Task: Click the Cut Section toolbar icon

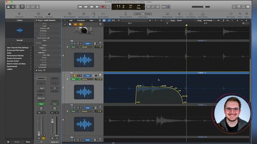Action: pos(179,14)
